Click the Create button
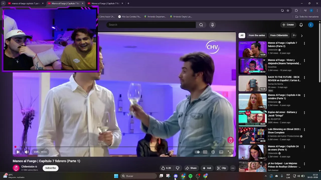 coord(288,25)
